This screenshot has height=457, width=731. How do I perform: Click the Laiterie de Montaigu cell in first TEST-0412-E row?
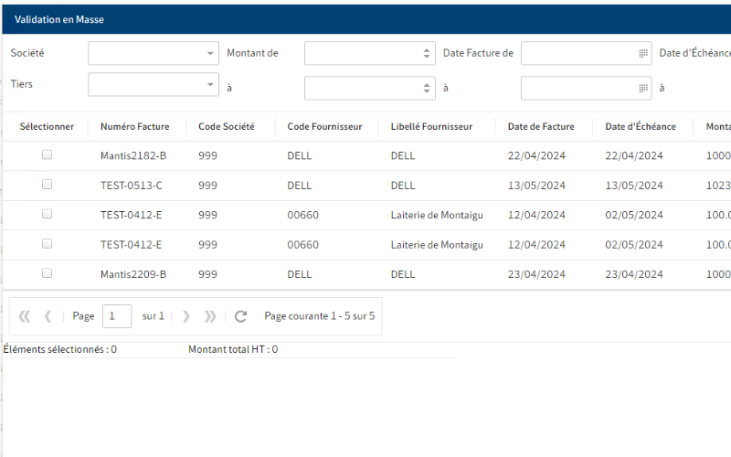pos(437,216)
